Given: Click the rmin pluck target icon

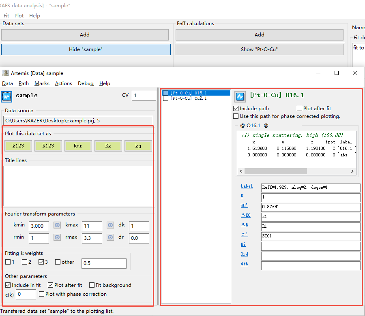Looking at the screenshot, I should pos(57,238).
